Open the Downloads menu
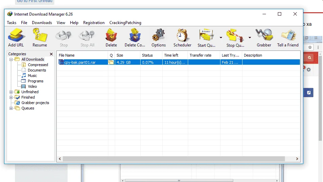Screen dimensions: 323x182 tap(42, 23)
